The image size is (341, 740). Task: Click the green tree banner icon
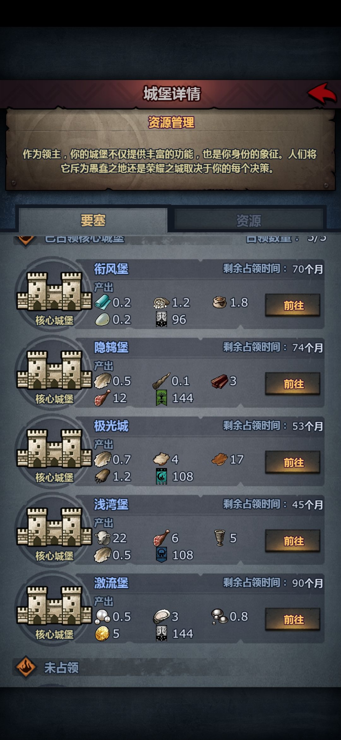[x=161, y=398]
